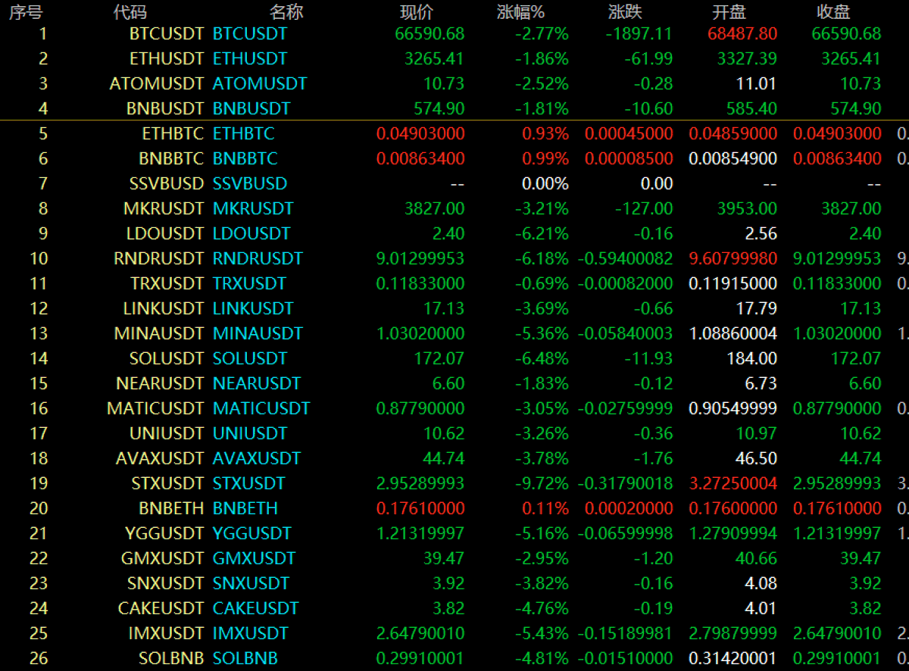Select UNIUSDT code in row 17
This screenshot has height=671, width=909.
click(167, 433)
